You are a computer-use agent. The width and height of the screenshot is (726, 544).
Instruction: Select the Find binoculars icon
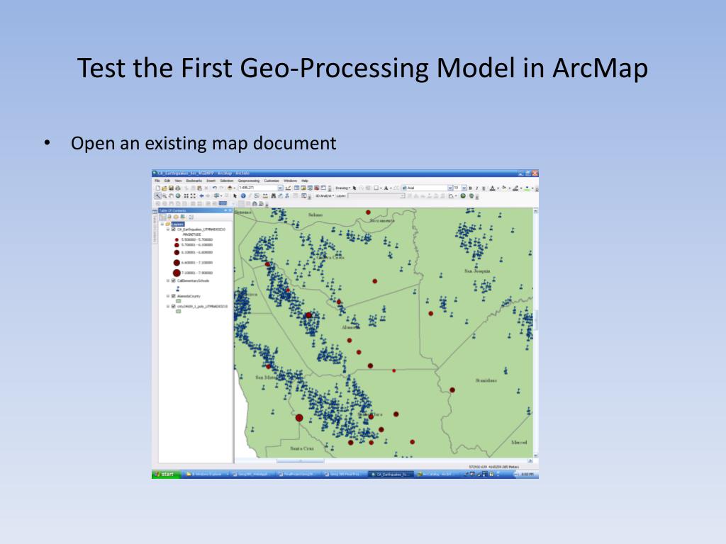274,195
